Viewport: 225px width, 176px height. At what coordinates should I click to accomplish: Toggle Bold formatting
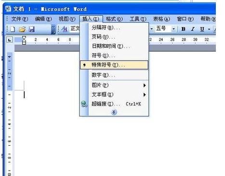[184, 29]
